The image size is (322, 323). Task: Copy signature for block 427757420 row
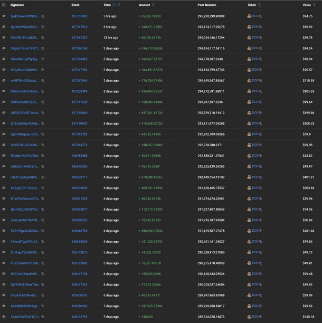(43, 16)
